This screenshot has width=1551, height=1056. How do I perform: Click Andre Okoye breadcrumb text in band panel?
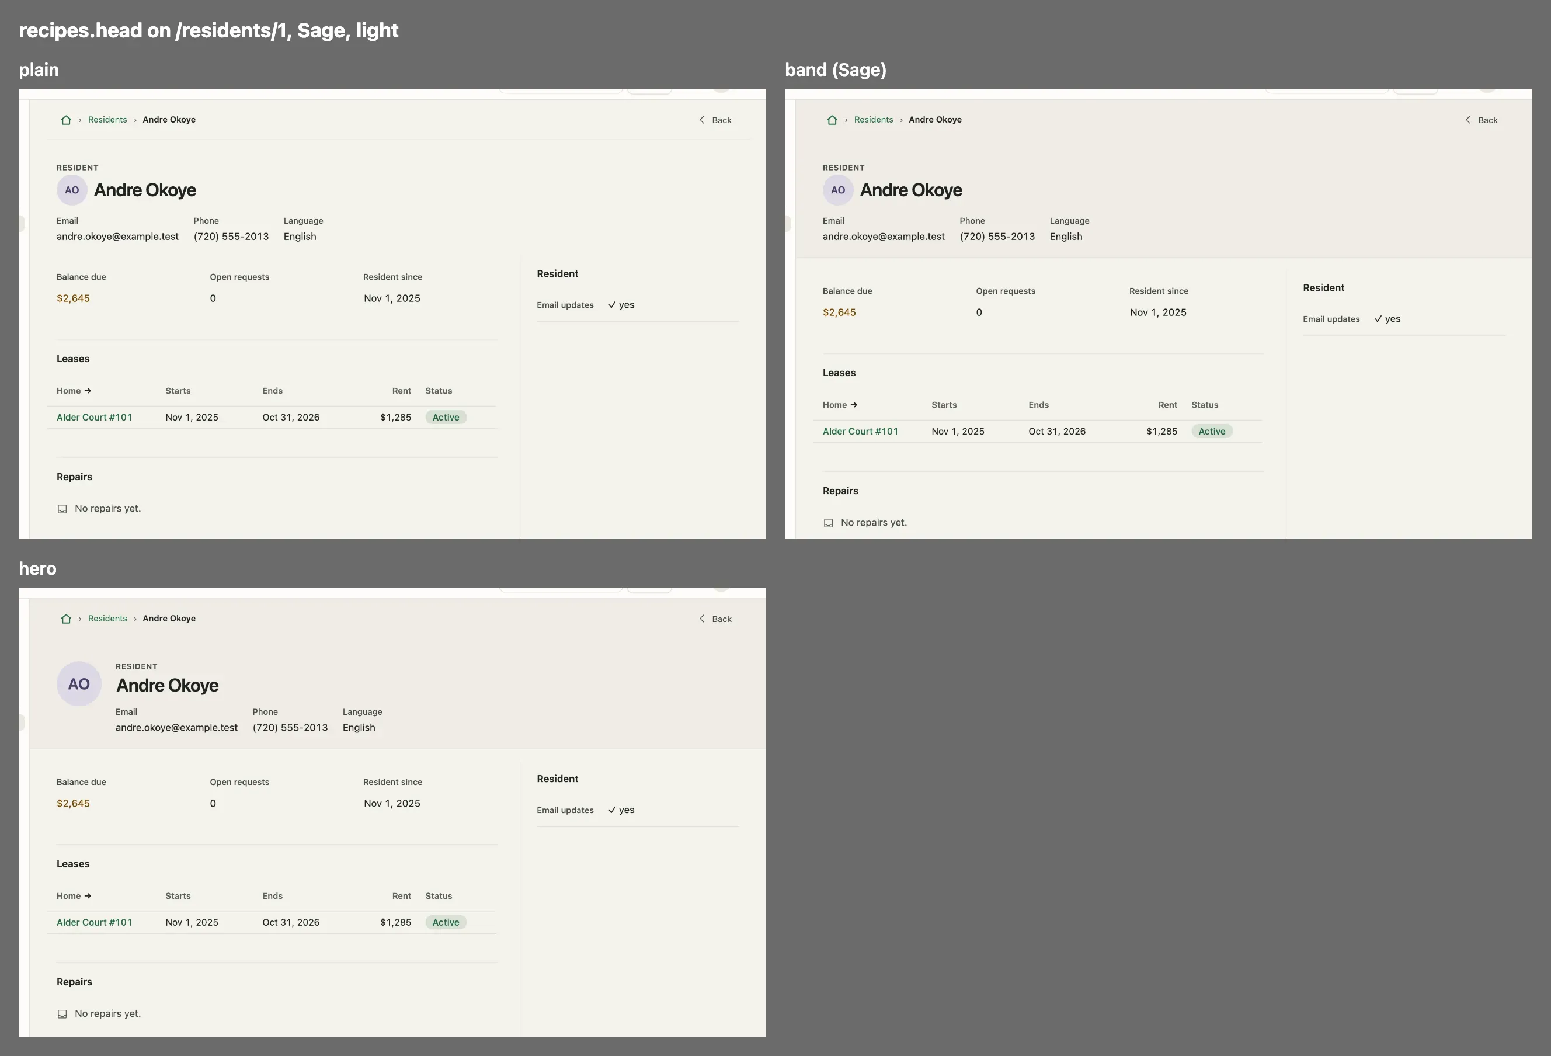coord(935,120)
